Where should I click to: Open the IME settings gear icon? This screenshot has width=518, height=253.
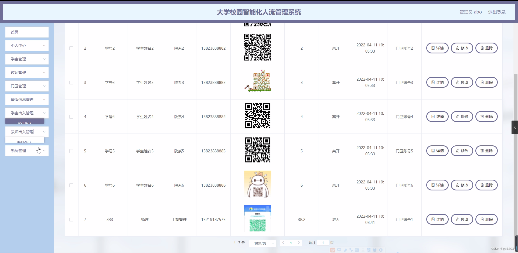point(381,250)
